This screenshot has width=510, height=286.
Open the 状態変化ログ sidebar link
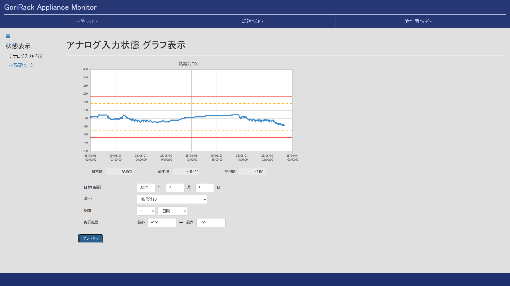[x=22, y=65]
